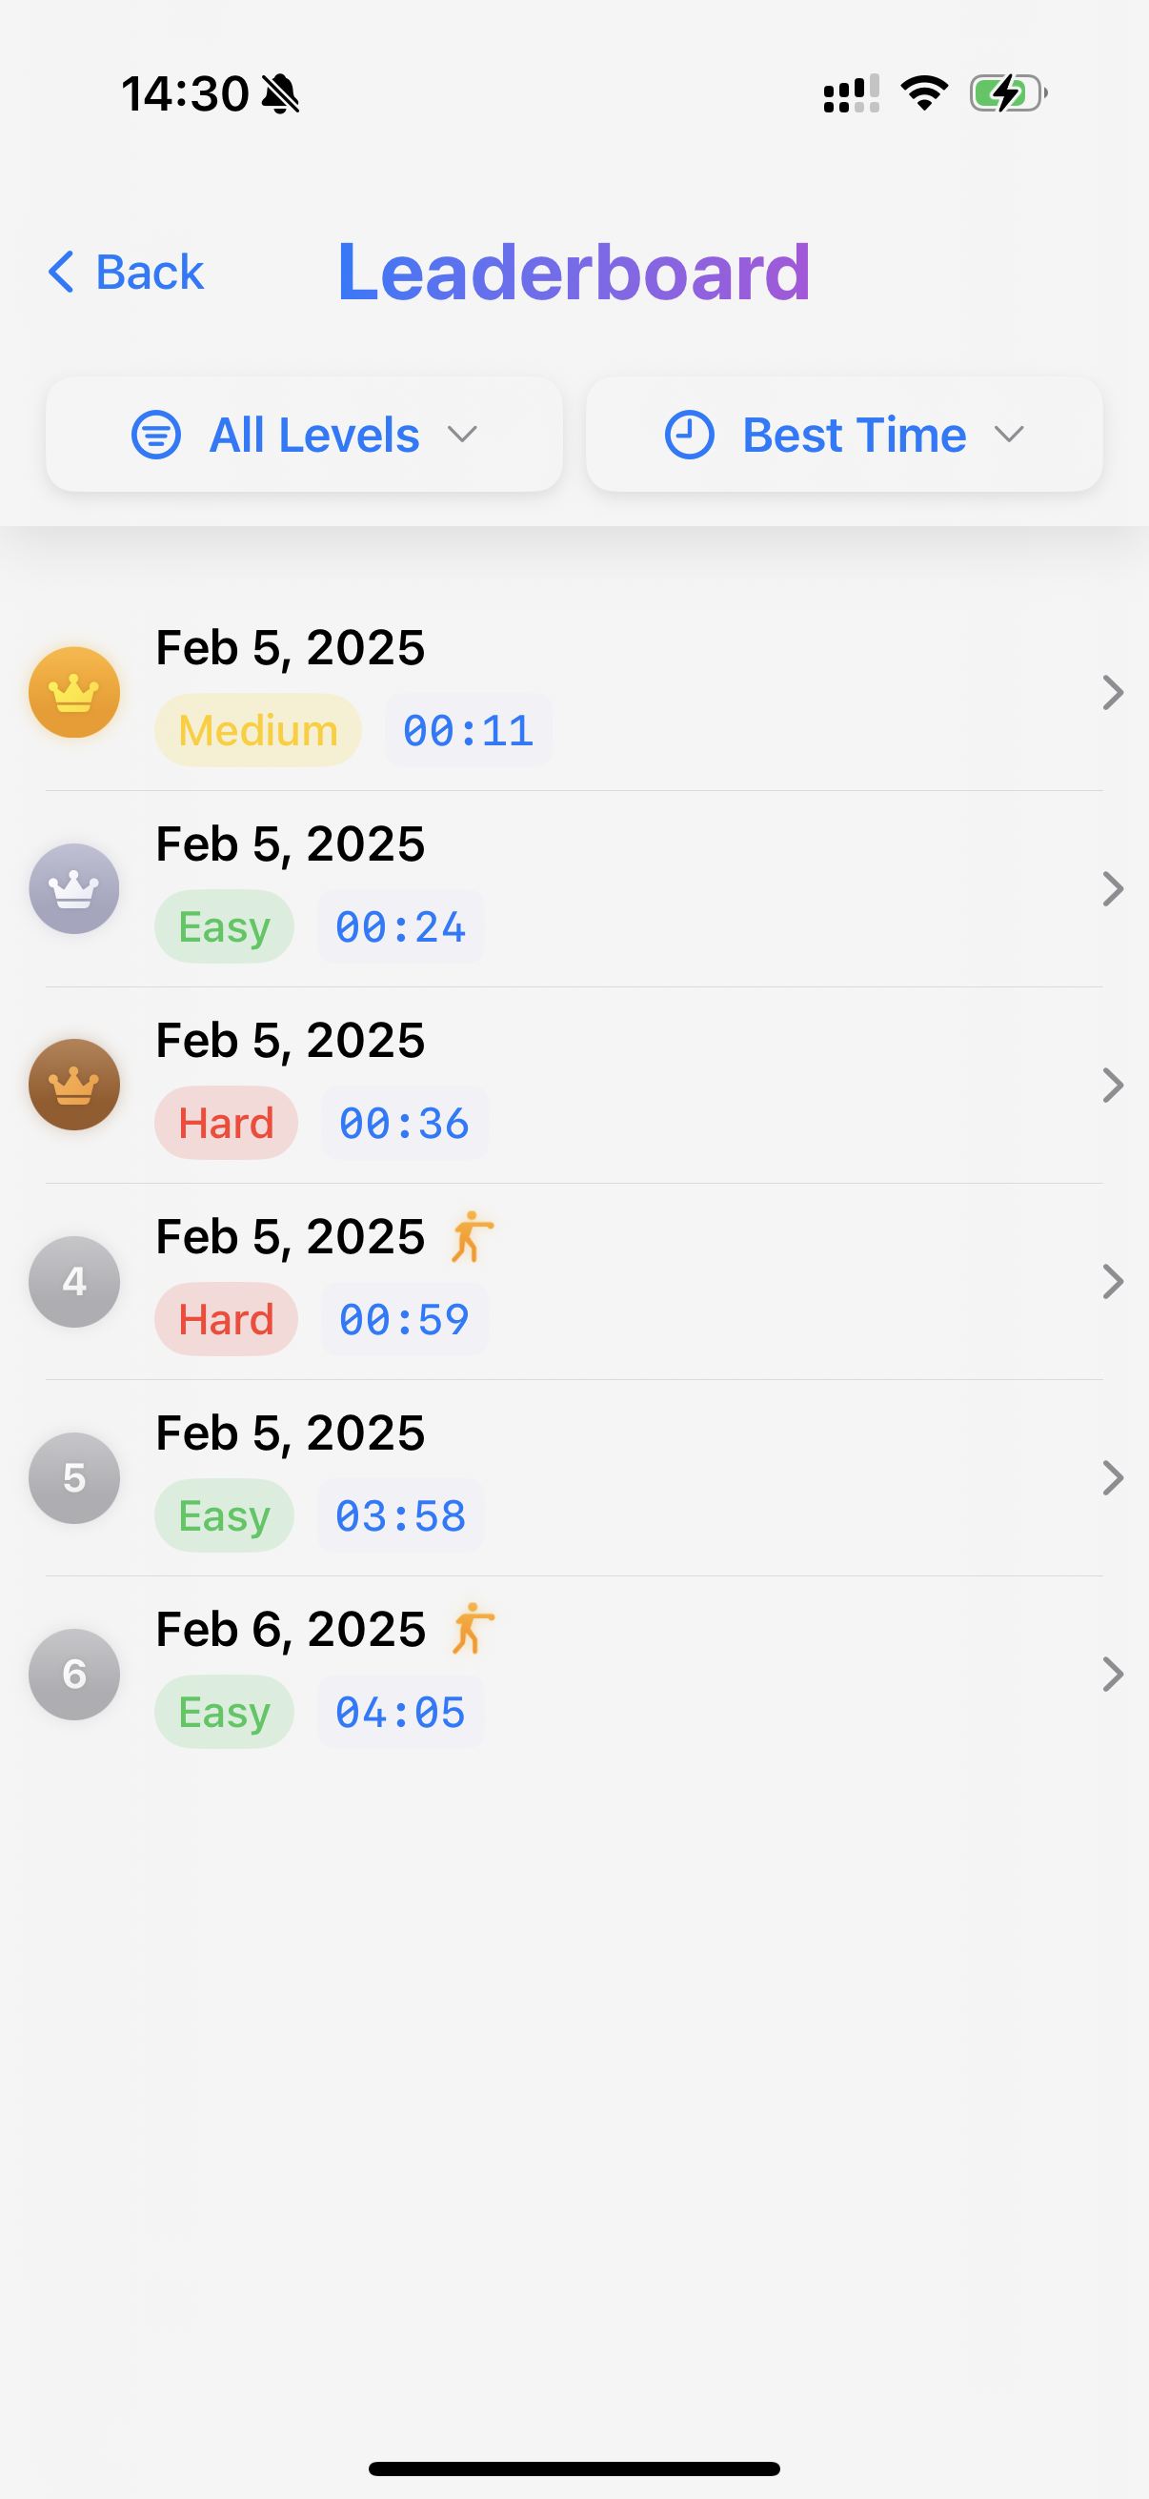Expand the 04:05 Easy entry chevron
1149x2499 pixels.
1112,1675
